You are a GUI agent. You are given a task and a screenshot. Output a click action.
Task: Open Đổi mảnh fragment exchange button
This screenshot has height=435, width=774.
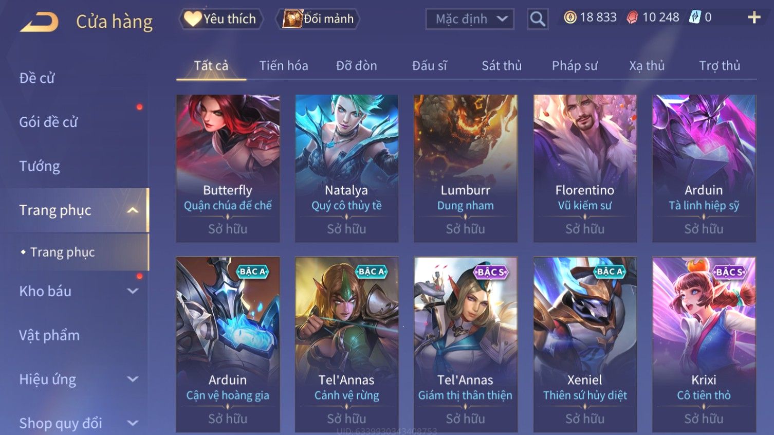tap(318, 19)
